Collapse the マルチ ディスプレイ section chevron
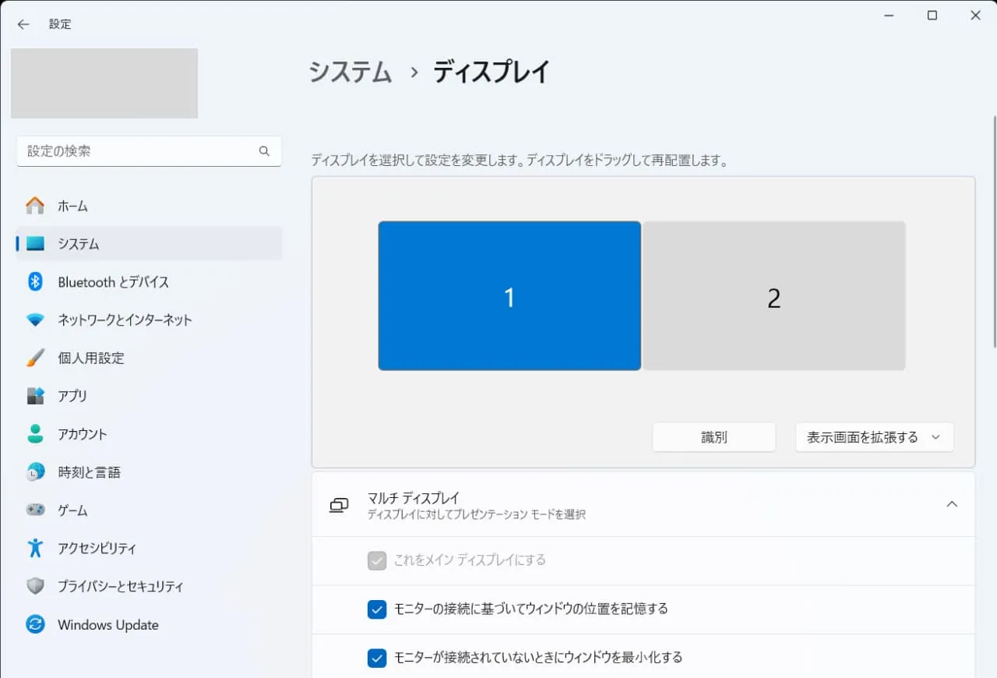The height and width of the screenshot is (678, 997). [x=952, y=504]
